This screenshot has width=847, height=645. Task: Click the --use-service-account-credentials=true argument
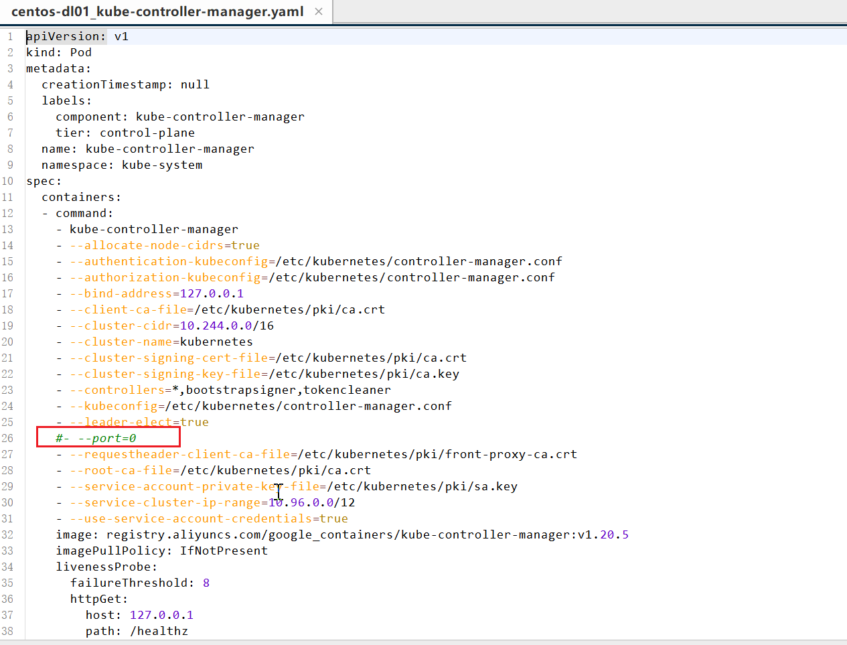point(209,518)
